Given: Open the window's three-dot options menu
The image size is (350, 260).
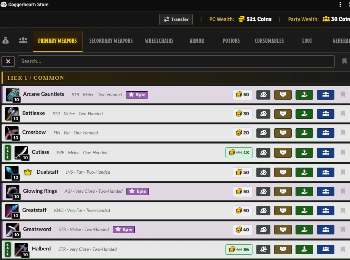Looking at the screenshot, I should click(x=340, y=5).
